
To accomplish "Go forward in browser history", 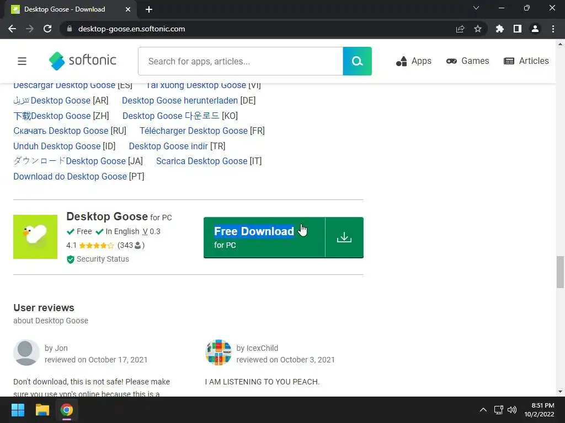I will 30,29.
